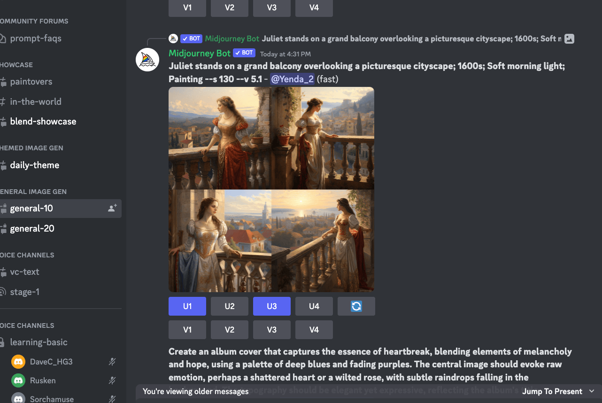Screen dimensions: 602x403
Task: Click the small bot avatar in reply preview
Action: click(173, 39)
